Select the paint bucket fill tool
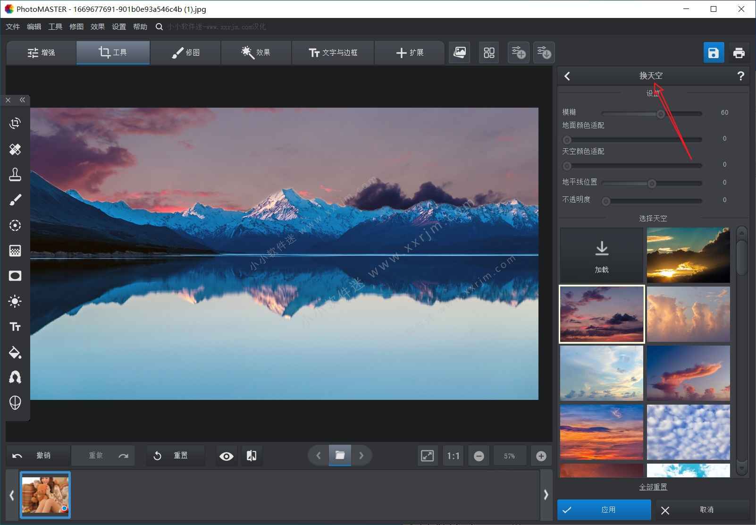This screenshot has width=756, height=525. tap(15, 352)
